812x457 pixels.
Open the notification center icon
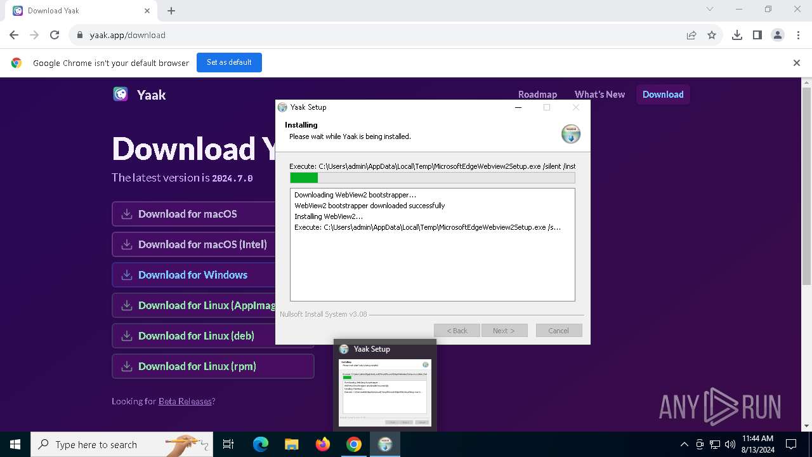point(791,444)
